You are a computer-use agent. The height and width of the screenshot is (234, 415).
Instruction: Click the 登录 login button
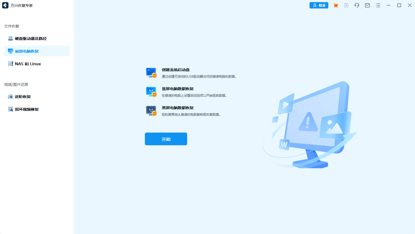pos(319,5)
